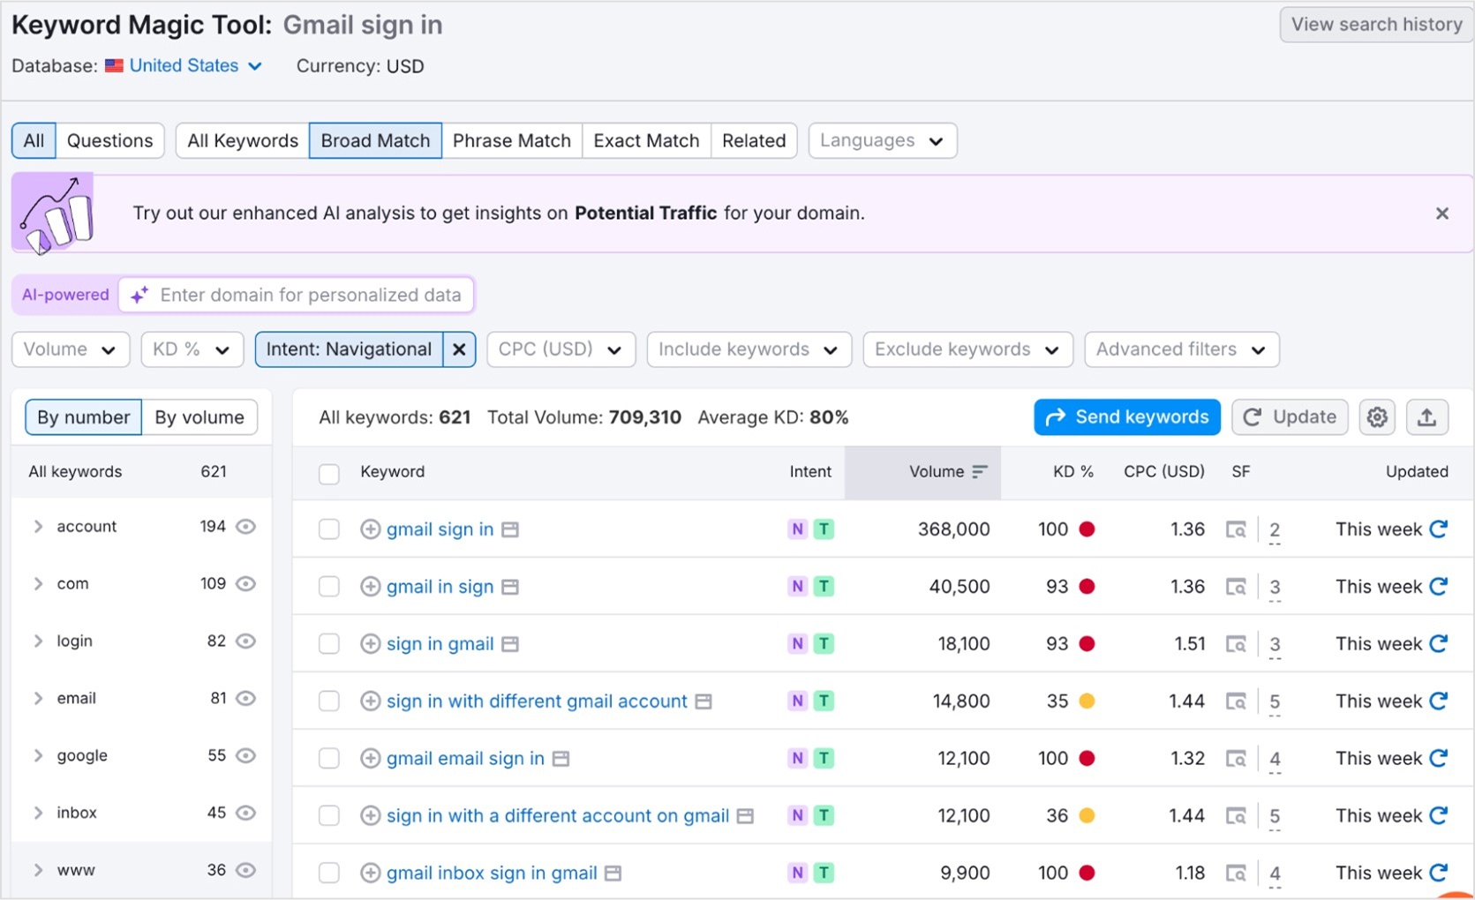This screenshot has width=1475, height=900.
Task: Expand the 'google' keyword group
Action: click(x=38, y=756)
